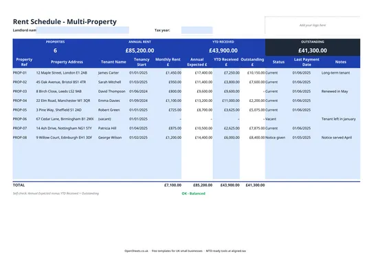
Task: Click the 'Notice served April' note
Action: click(x=337, y=137)
